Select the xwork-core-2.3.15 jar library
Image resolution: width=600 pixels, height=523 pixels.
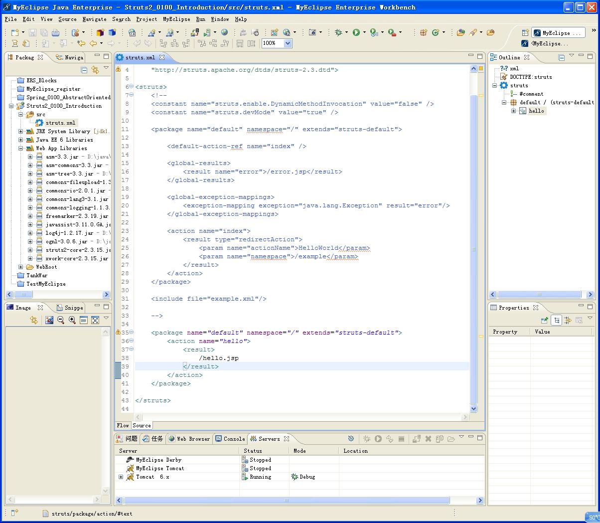click(x=77, y=258)
